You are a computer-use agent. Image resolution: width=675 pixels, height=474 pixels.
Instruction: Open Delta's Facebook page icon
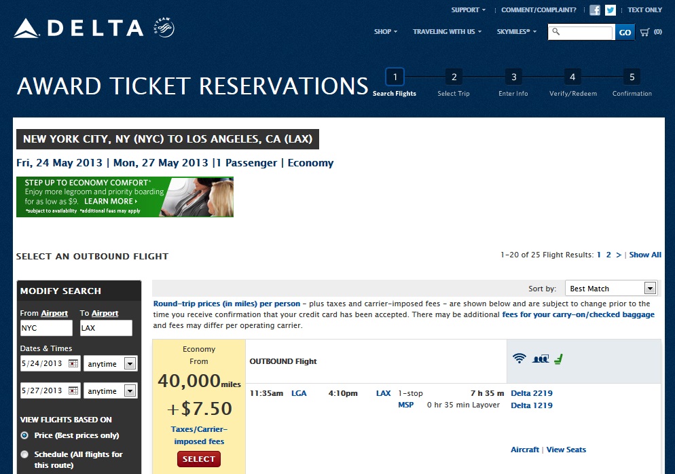(595, 10)
